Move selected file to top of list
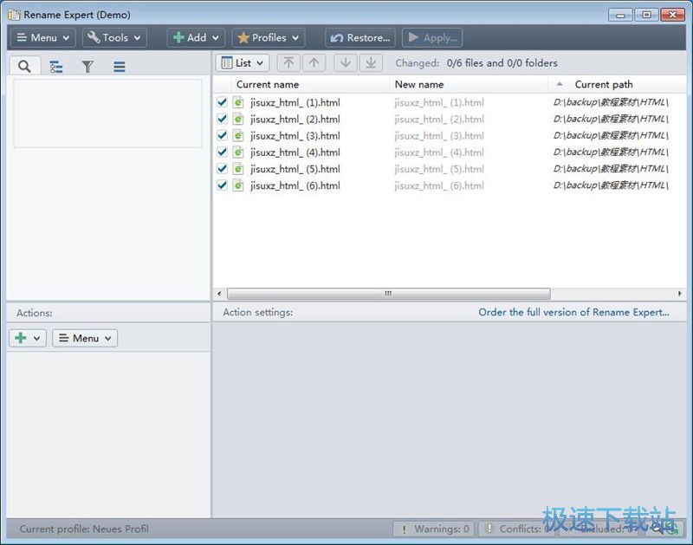Screen dimensions: 693x545 coord(288,63)
